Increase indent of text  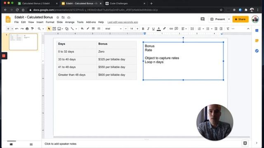(x=221, y=29)
